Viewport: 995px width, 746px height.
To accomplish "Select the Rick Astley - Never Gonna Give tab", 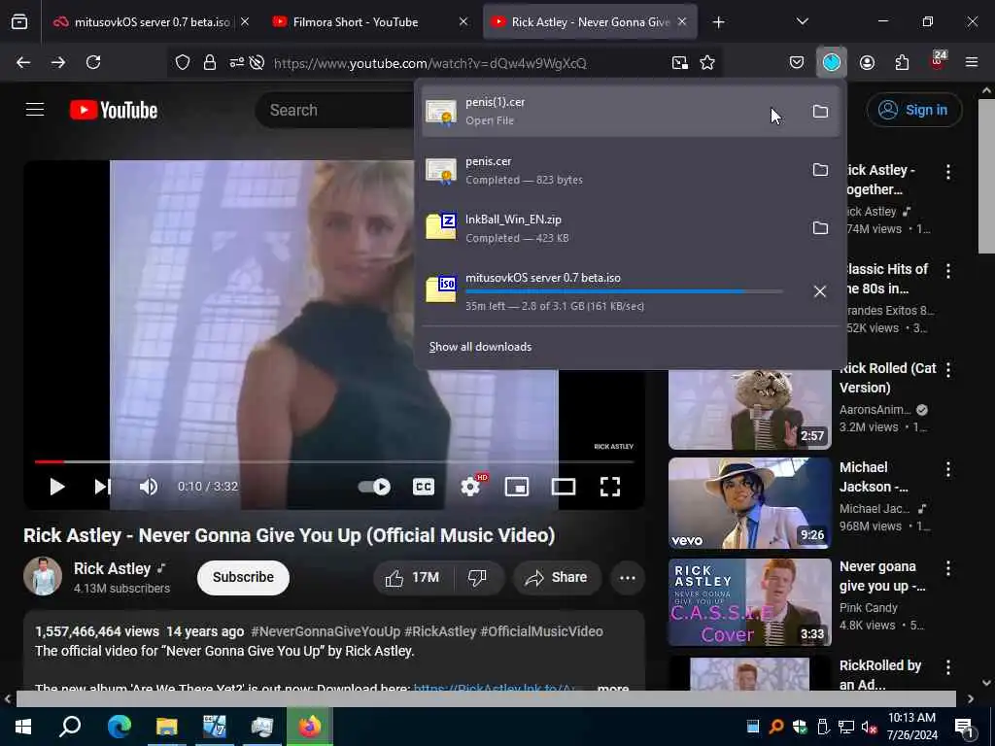I will tap(590, 22).
